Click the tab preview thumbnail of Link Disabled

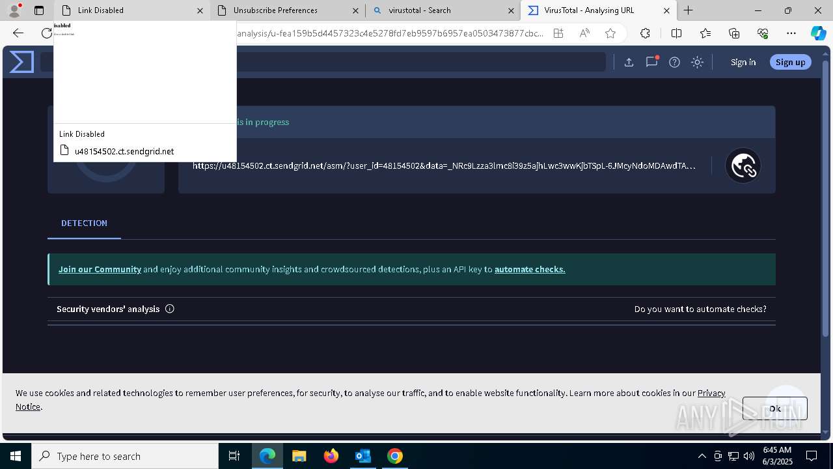(144, 72)
